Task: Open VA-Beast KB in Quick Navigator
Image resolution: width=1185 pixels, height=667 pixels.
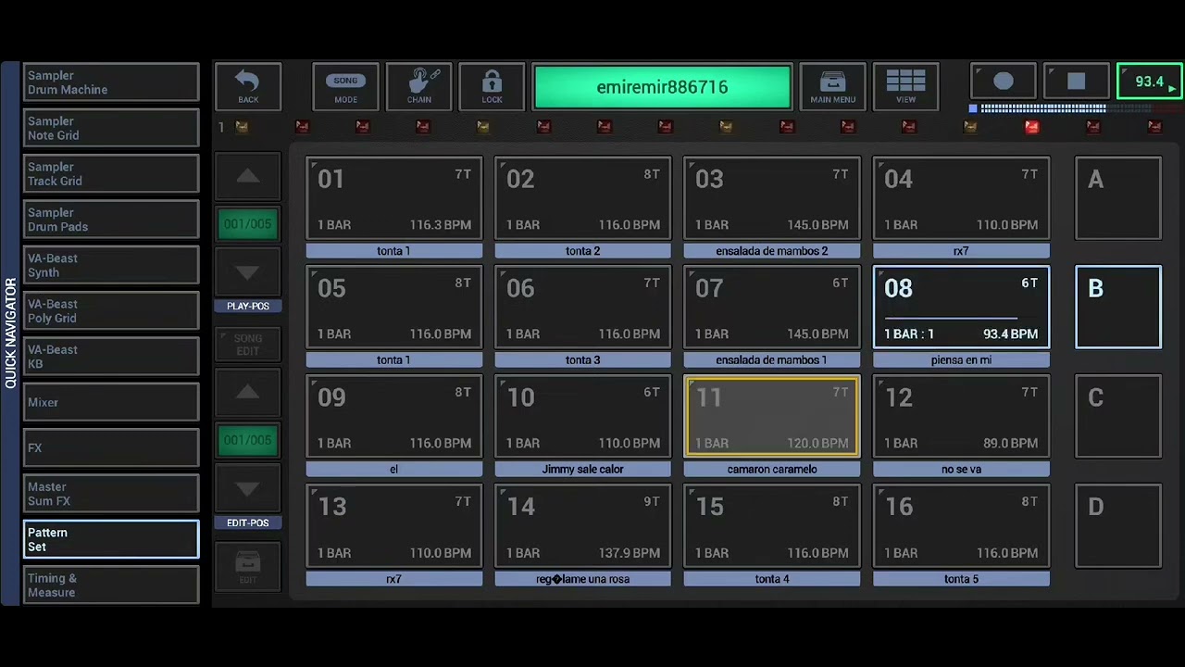Action: [x=111, y=357]
